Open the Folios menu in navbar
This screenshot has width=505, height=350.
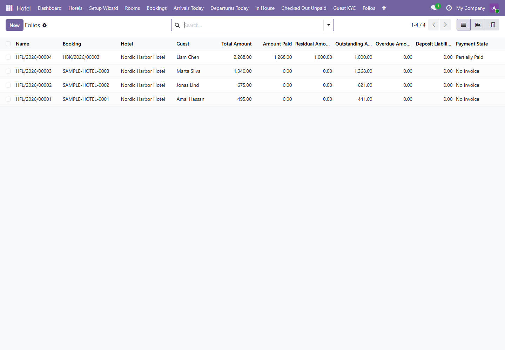[369, 8]
